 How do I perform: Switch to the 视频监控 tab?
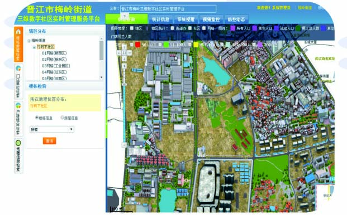211,19
